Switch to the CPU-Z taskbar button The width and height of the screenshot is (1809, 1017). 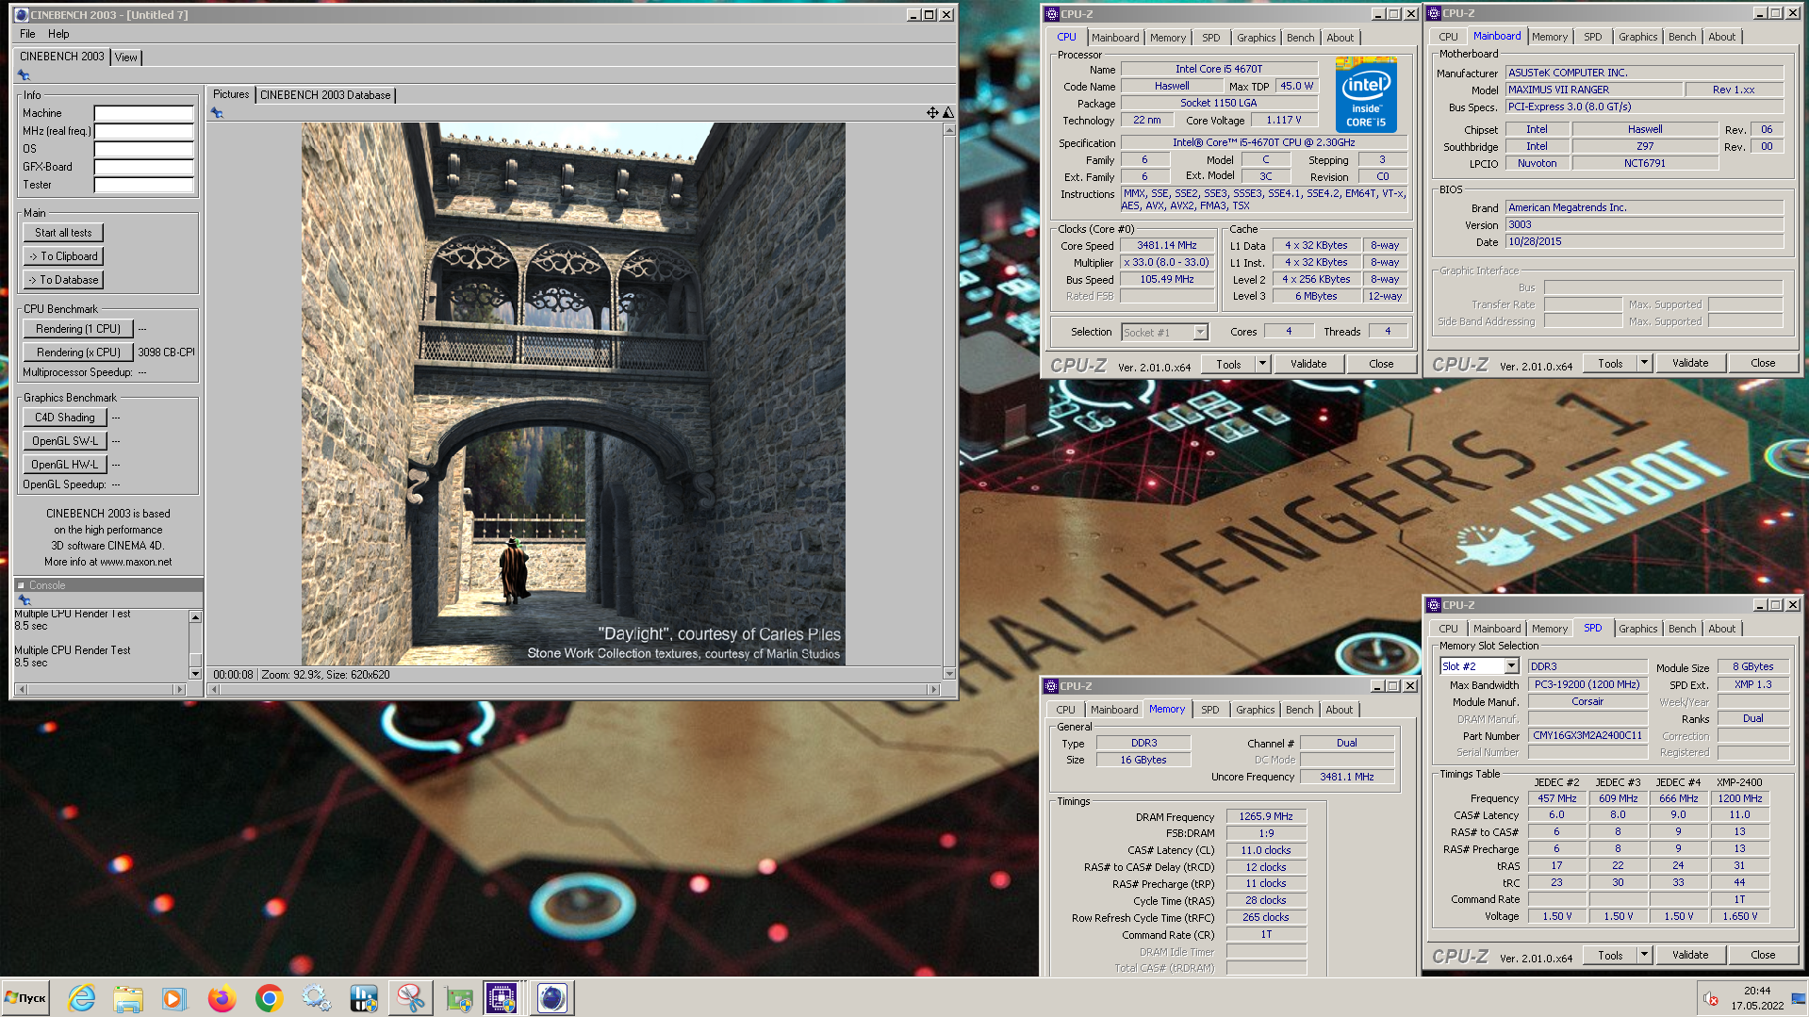(x=502, y=998)
